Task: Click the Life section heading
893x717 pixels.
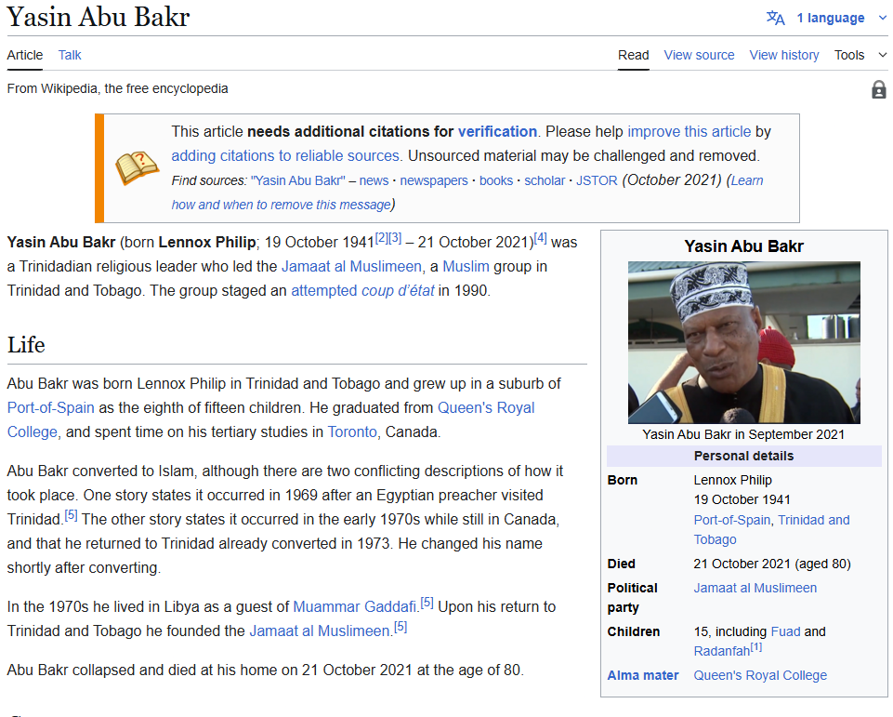Action: tap(26, 345)
